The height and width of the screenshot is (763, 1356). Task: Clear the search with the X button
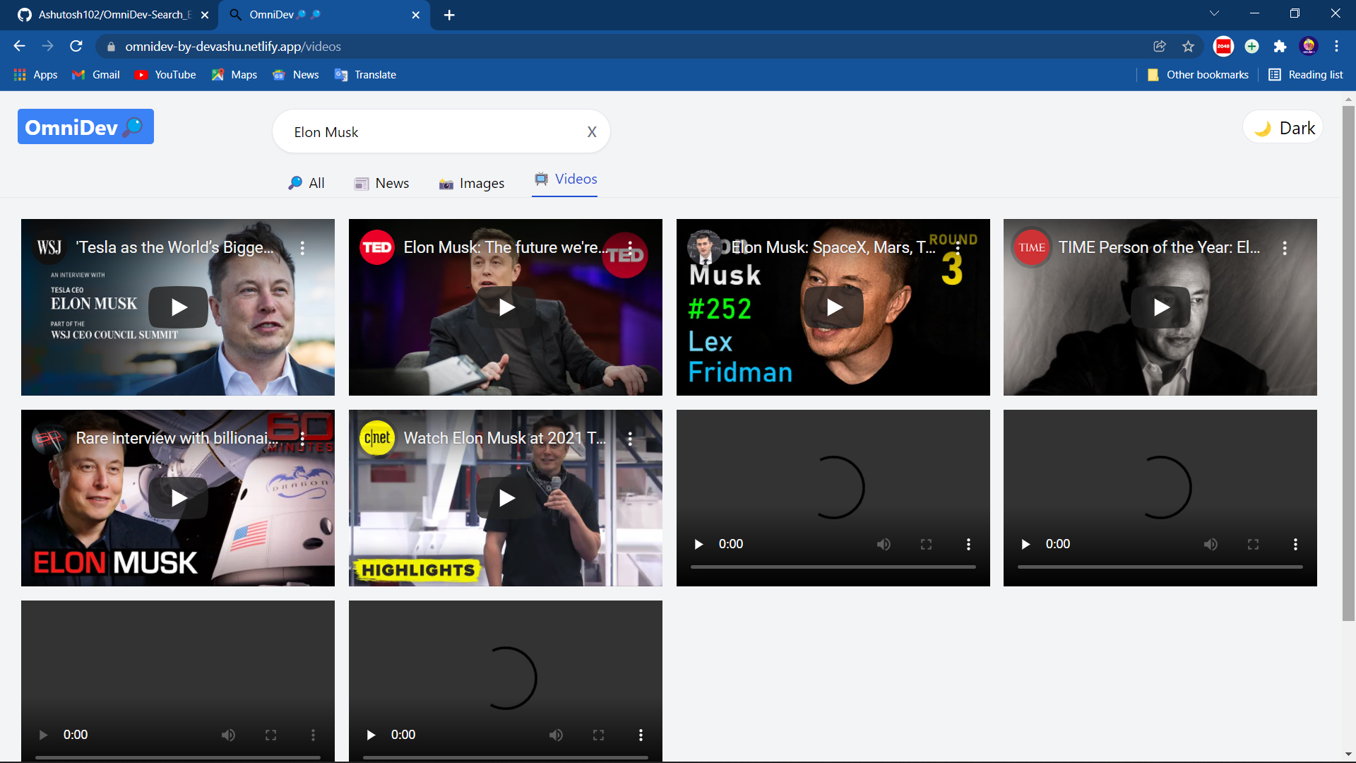[592, 131]
